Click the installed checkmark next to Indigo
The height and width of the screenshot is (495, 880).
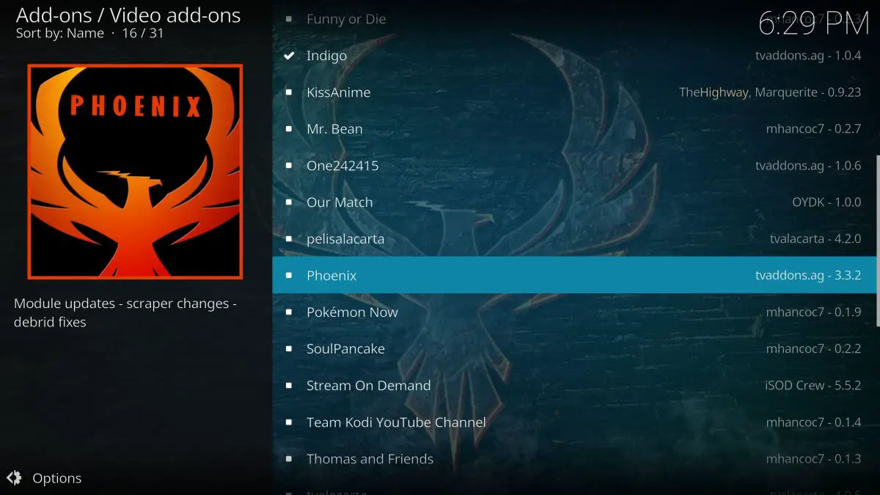coord(289,55)
